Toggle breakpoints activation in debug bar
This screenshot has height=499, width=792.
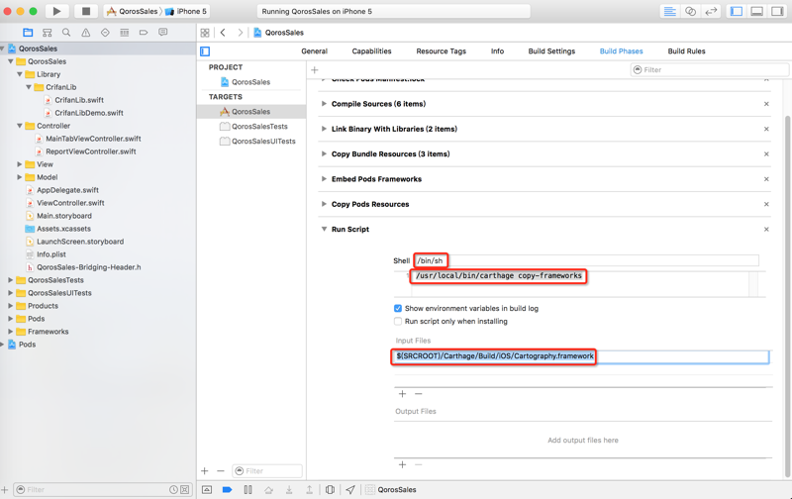(x=227, y=489)
